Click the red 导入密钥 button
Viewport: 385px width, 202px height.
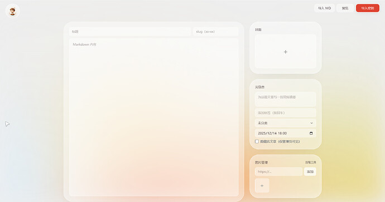(368, 8)
